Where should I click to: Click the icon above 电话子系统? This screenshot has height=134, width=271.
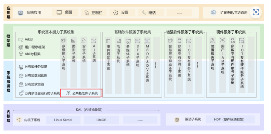coord(118,41)
